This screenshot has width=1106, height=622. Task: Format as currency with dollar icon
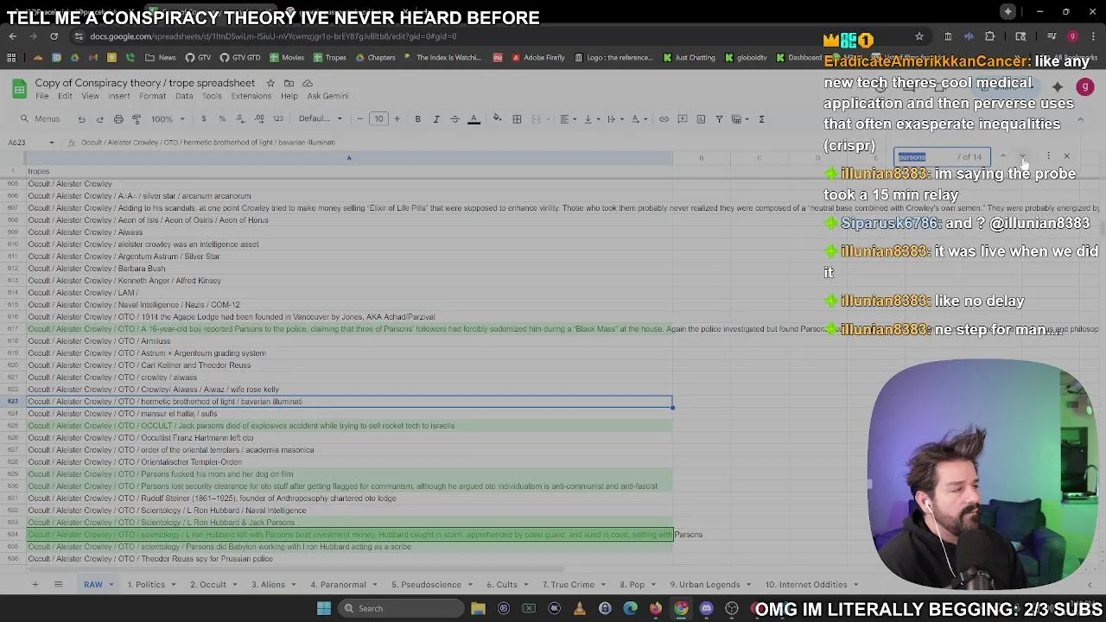(203, 119)
